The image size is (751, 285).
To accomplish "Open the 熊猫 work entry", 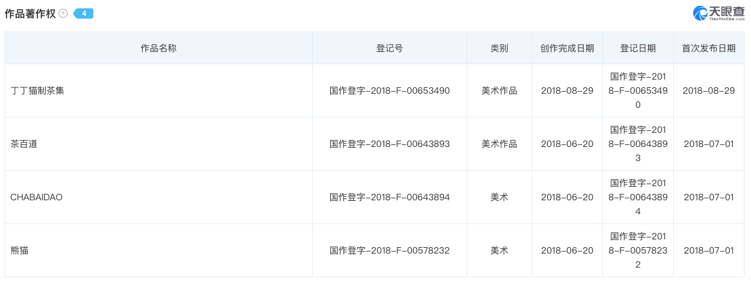I will pyautogui.click(x=19, y=250).
